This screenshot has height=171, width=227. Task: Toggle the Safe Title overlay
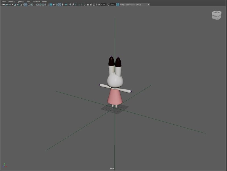(43, 5)
